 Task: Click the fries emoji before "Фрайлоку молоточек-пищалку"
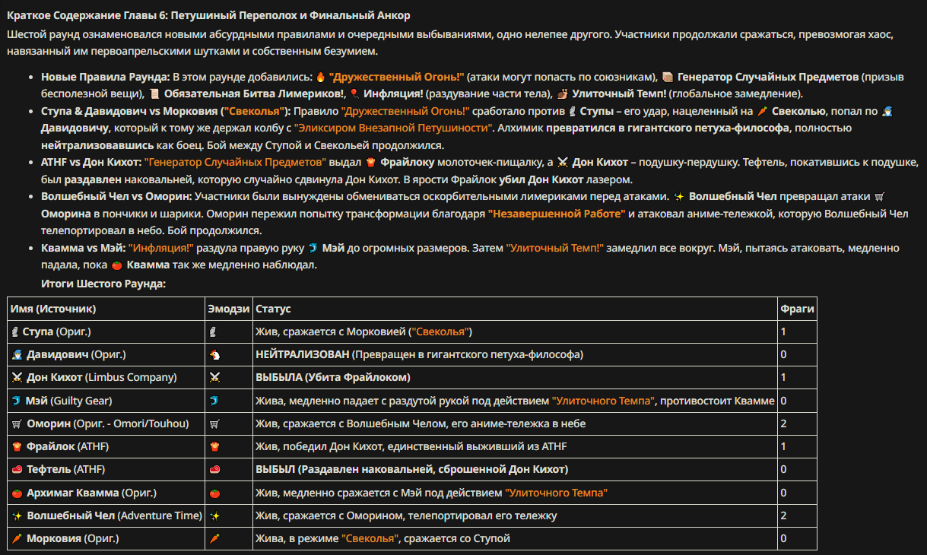(x=371, y=162)
